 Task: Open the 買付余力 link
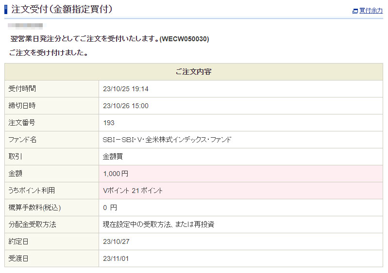(x=371, y=11)
